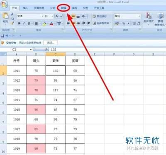This screenshot has height=155, width=166.
Task: Toggle Underline formatting
Action: (29, 24)
